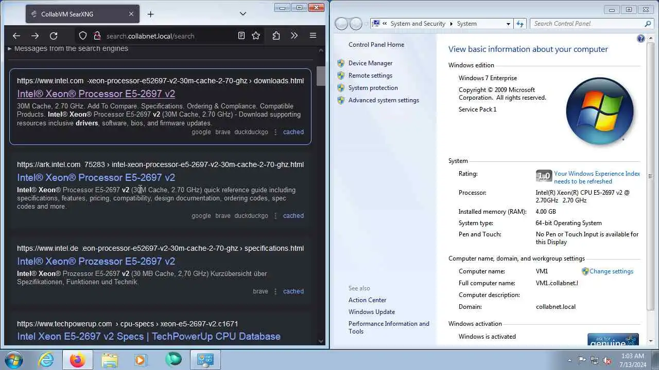
Task: Click the Control Panel help question icon
Action: [641, 39]
